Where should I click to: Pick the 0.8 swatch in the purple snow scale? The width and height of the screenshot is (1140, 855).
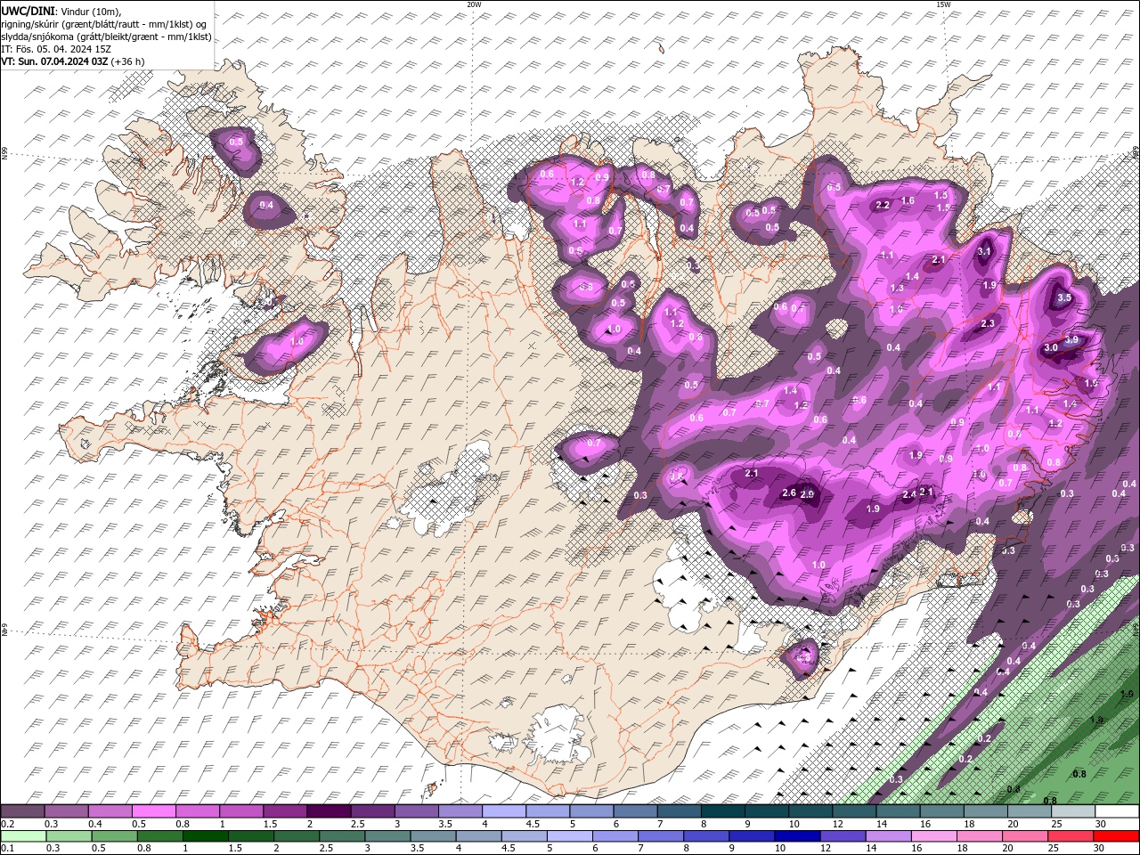tap(197, 811)
